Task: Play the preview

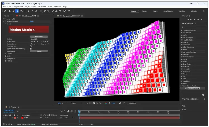Action: click(195, 19)
